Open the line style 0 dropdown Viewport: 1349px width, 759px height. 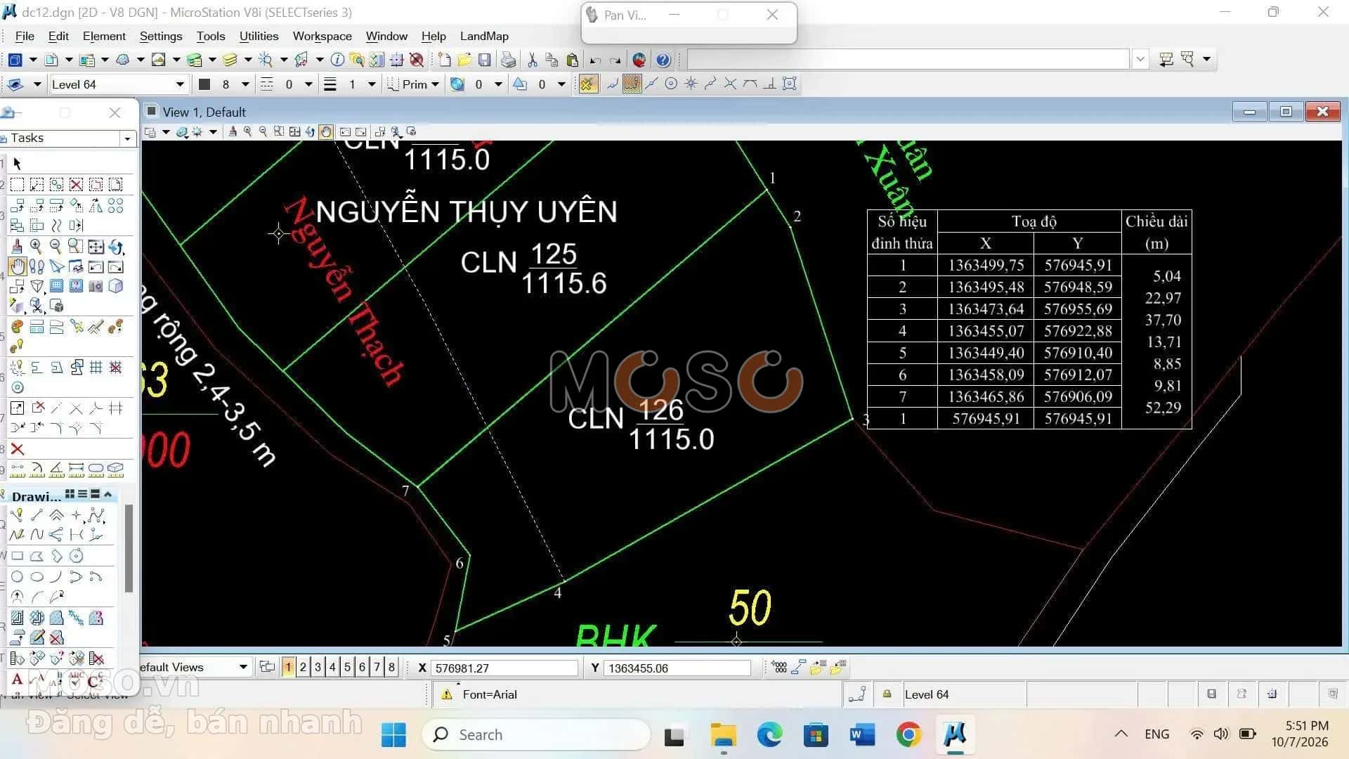[308, 84]
